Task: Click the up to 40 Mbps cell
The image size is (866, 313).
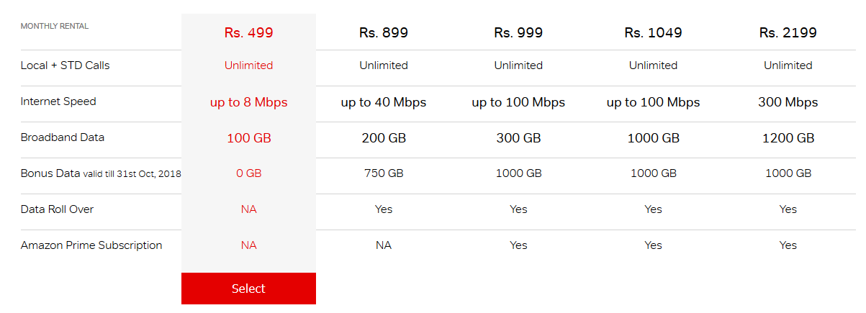Action: coord(384,102)
